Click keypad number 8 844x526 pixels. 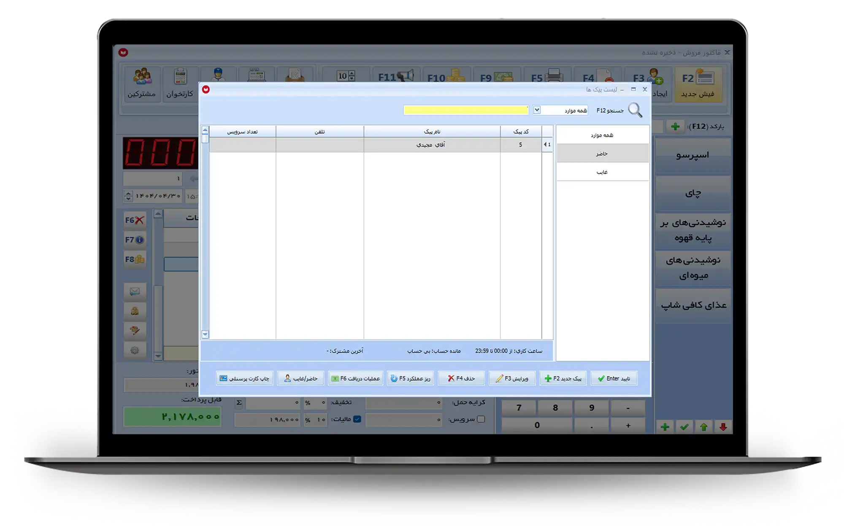point(555,408)
